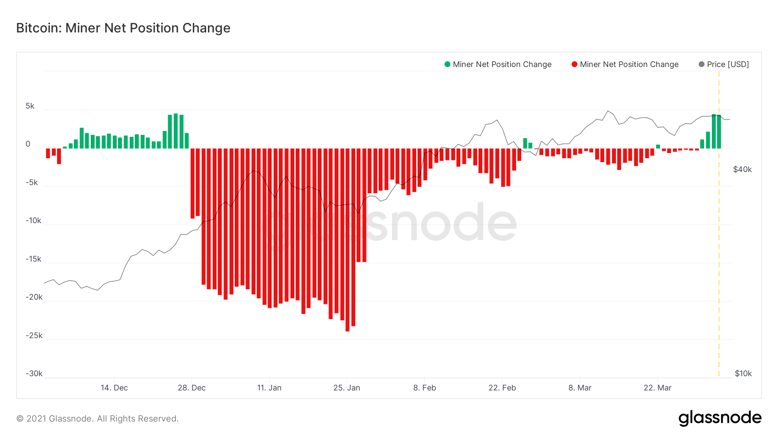Click the yellow dashed vertical marker line
The image size is (778, 438).
point(719,259)
